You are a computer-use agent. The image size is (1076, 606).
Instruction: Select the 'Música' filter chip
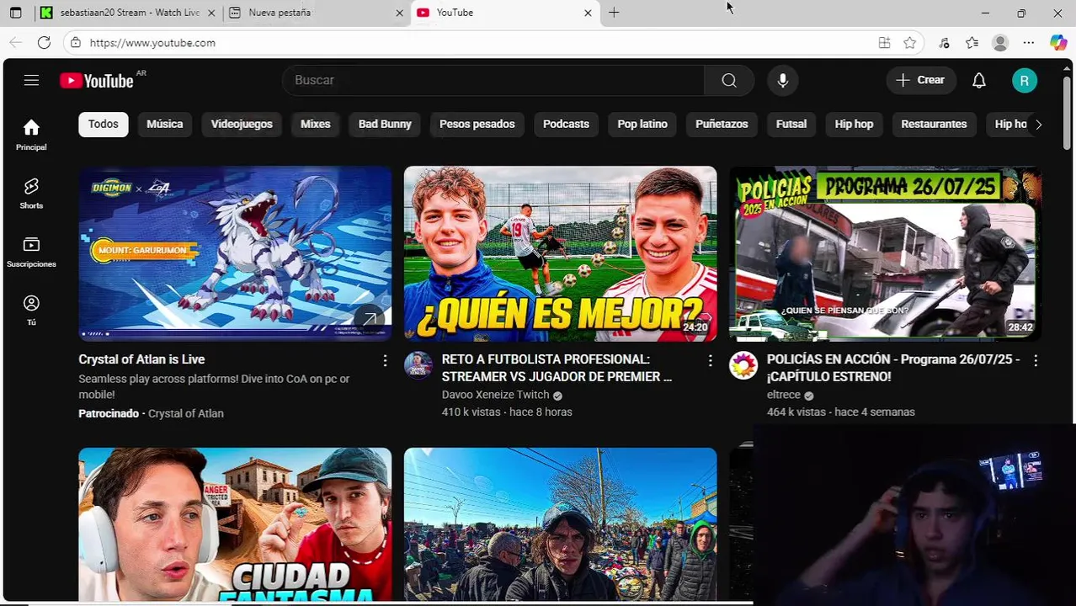pos(165,124)
